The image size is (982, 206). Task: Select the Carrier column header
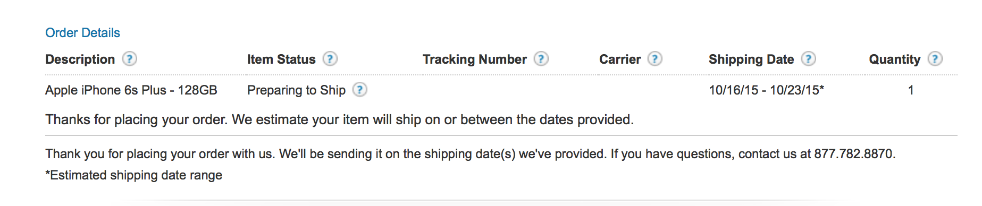[x=620, y=59]
